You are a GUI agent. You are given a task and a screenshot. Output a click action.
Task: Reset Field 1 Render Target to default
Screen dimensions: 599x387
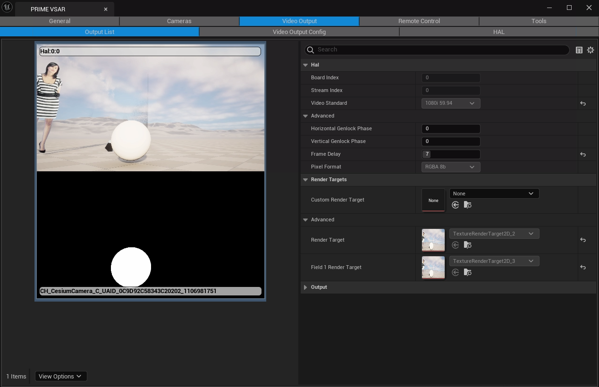tap(583, 268)
